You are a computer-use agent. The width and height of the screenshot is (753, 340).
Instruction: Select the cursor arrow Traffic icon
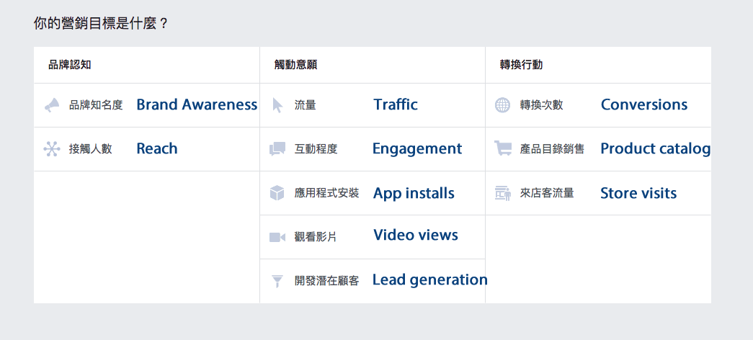277,105
